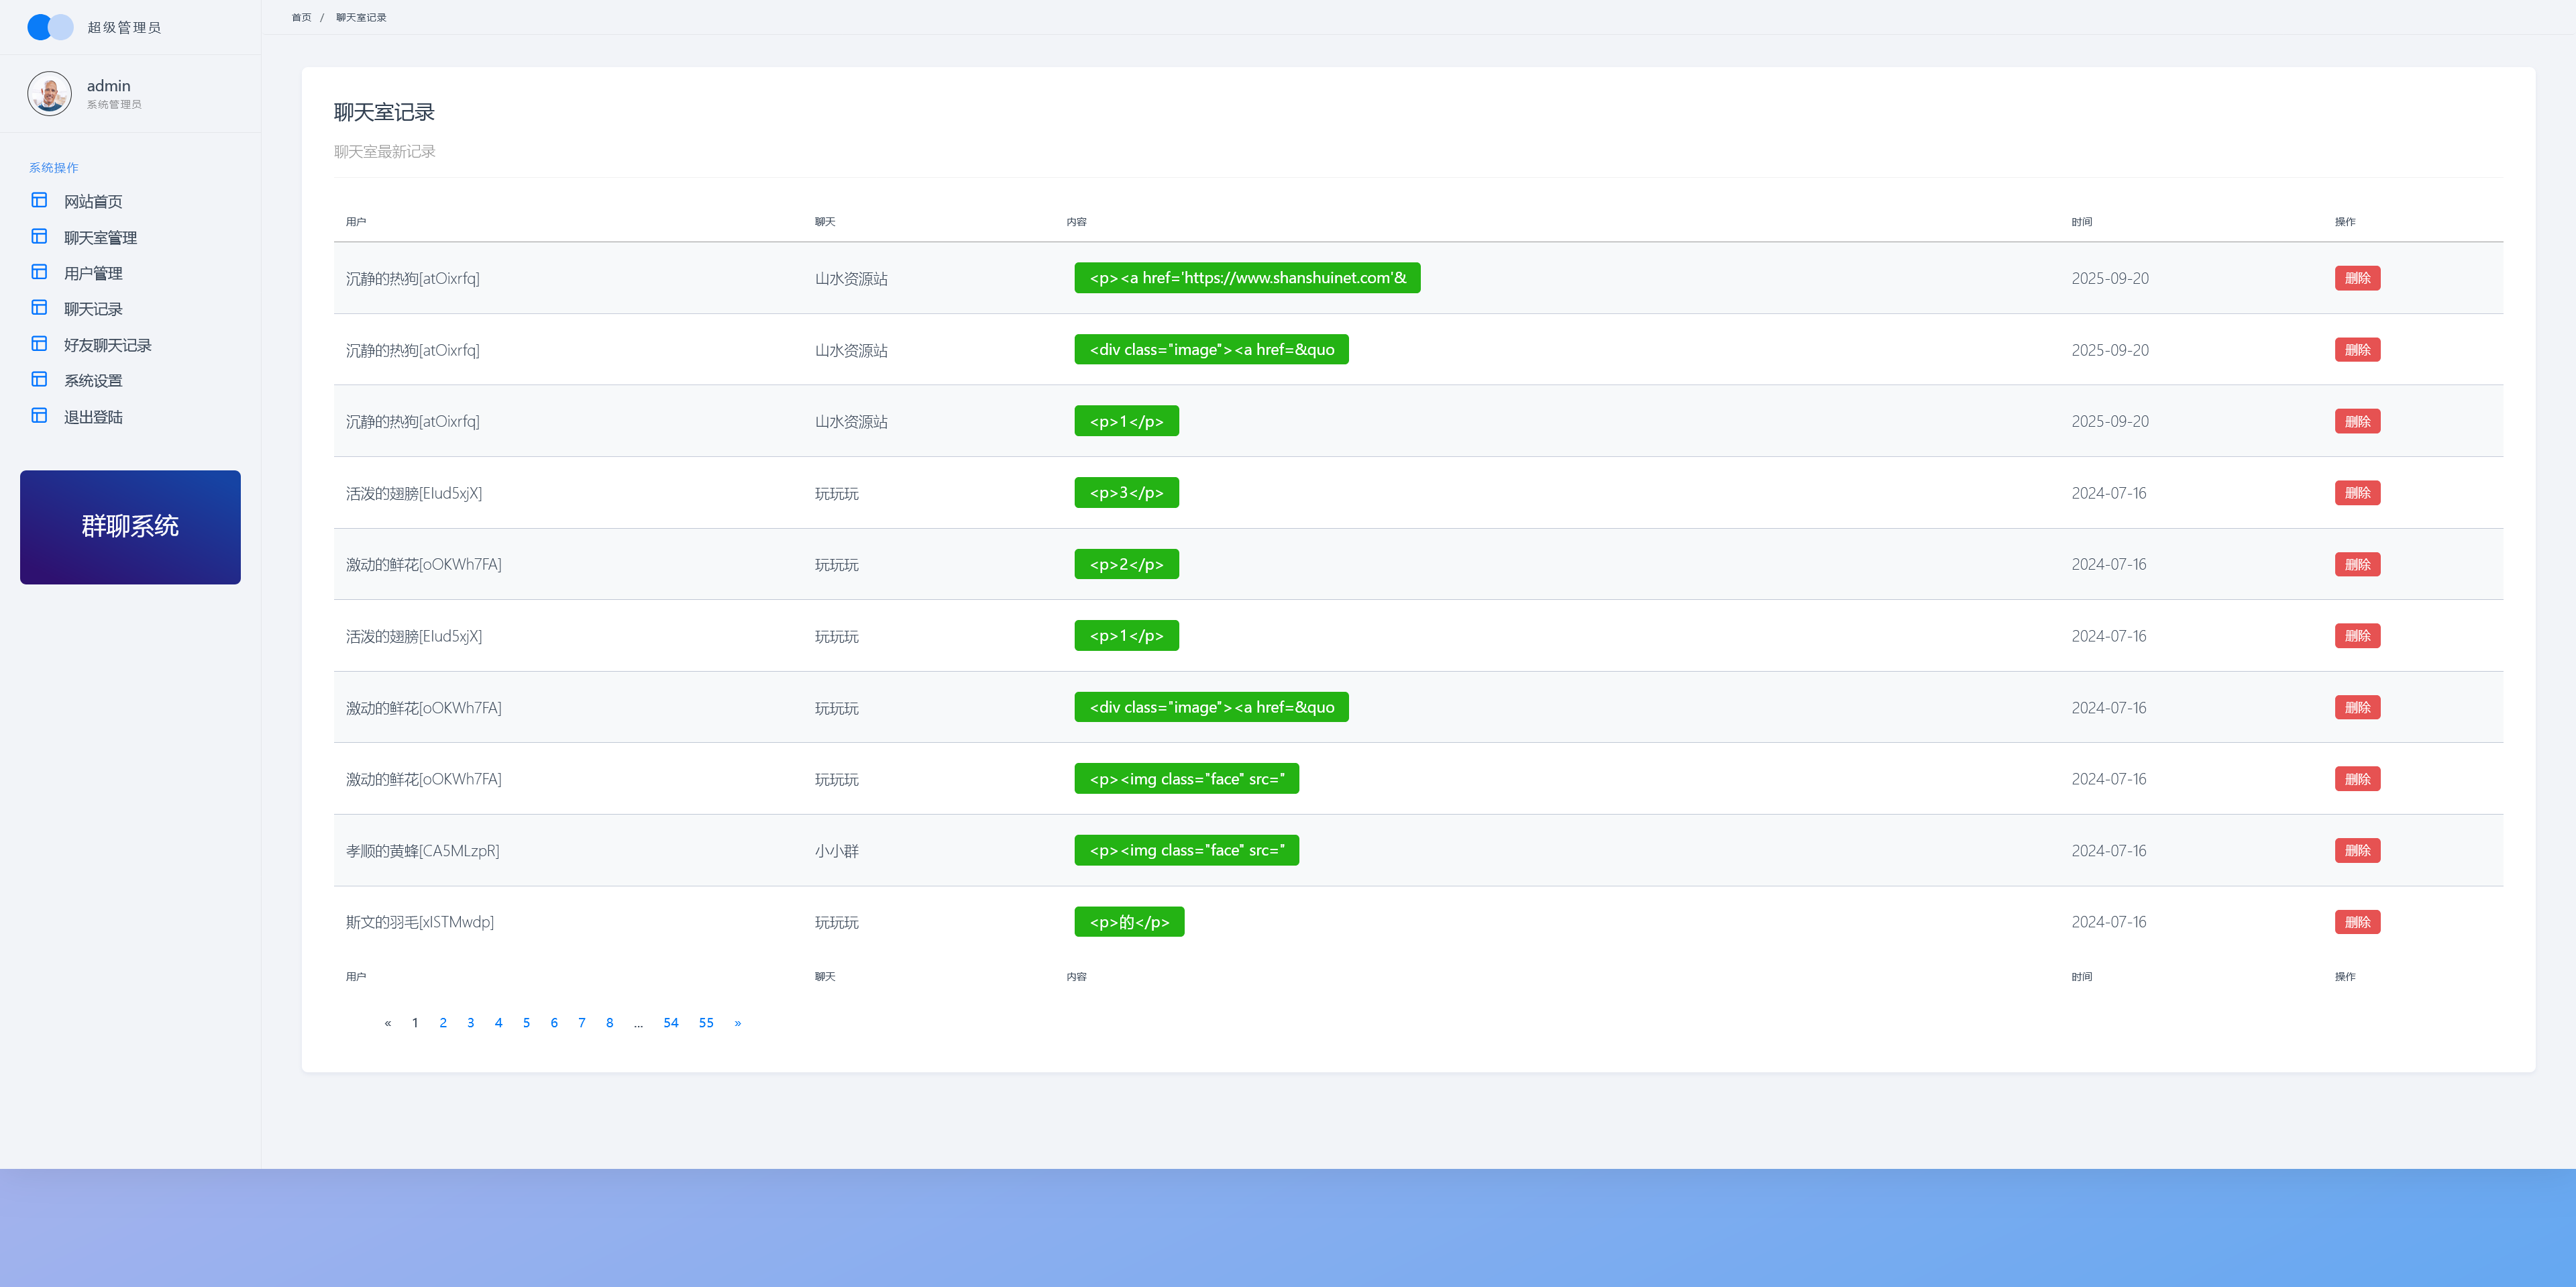Click the next page » arrow
This screenshot has width=2576, height=1287.
click(738, 1023)
